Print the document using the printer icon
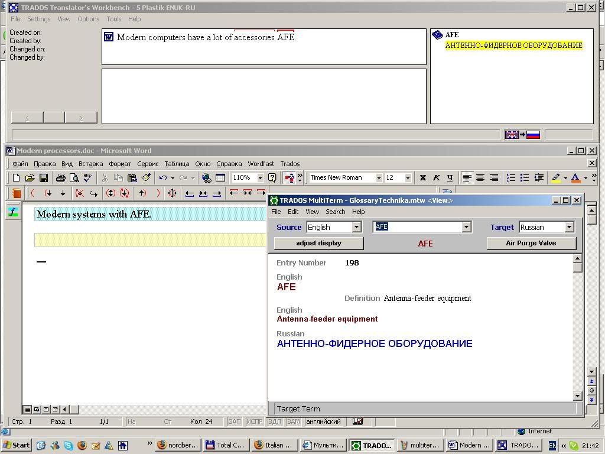 click(x=61, y=177)
